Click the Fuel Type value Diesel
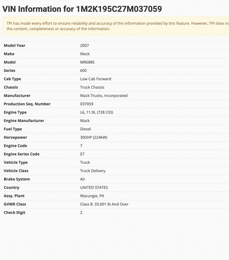Viewport: 229px width, 260px height. tap(85, 129)
